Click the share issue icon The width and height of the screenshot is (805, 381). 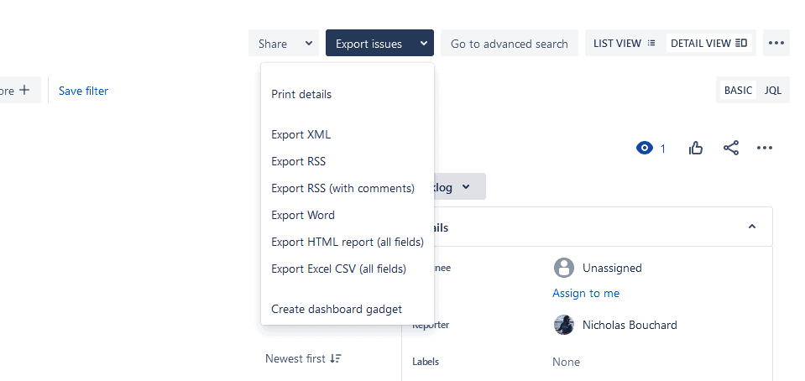coord(731,148)
